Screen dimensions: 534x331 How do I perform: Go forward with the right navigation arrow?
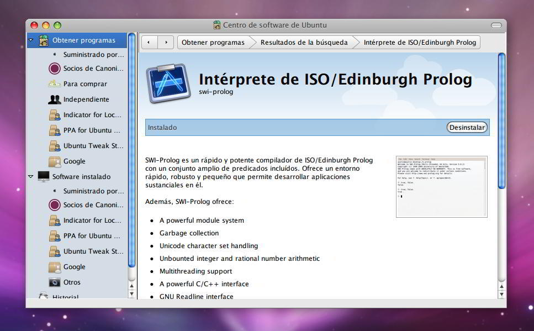[x=166, y=43]
